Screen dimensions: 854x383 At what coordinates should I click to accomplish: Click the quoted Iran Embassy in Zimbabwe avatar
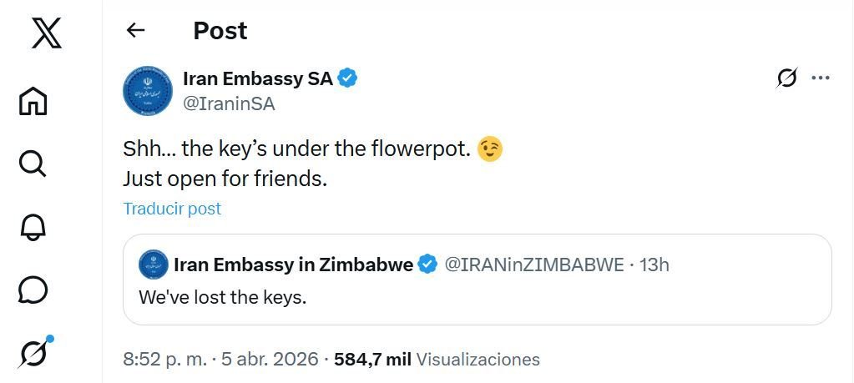pos(151,265)
